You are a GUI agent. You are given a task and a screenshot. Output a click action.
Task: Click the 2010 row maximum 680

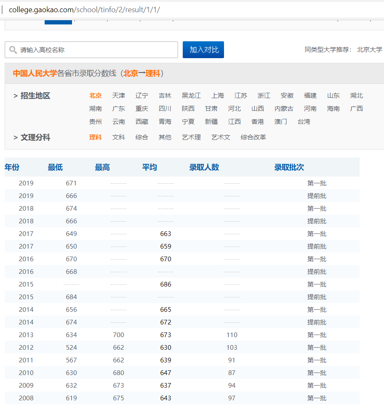[x=119, y=373]
